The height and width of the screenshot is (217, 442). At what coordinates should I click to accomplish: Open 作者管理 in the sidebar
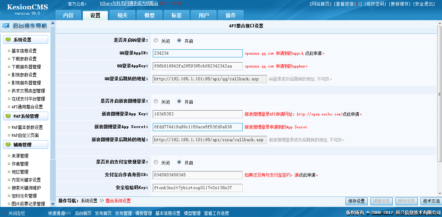(x=20, y=164)
